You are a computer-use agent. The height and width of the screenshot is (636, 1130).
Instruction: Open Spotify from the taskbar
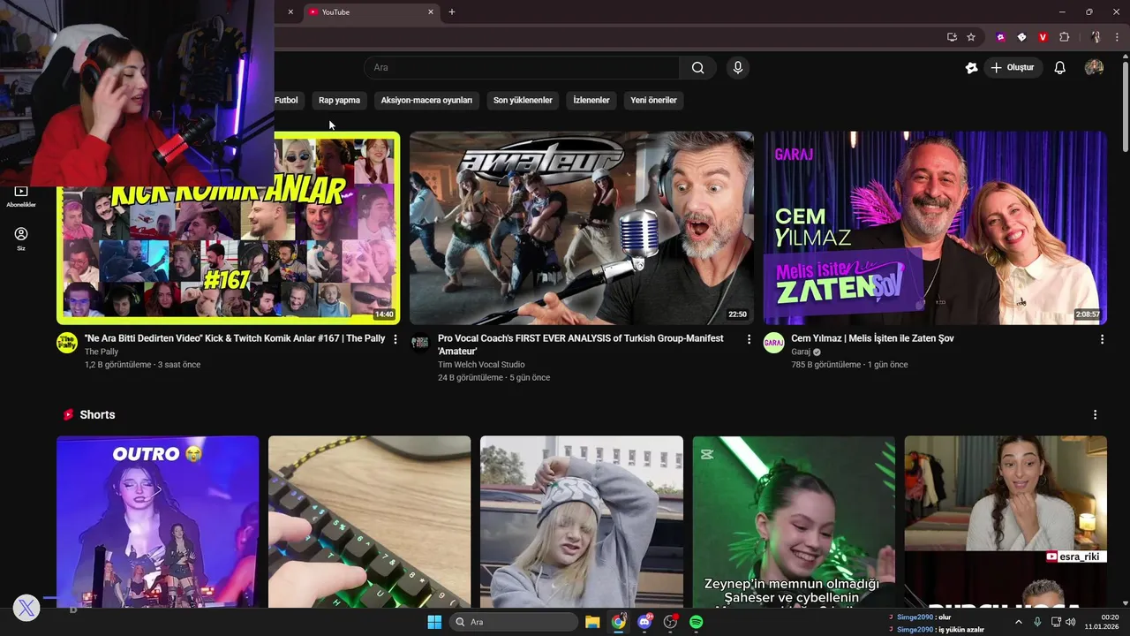click(x=696, y=622)
